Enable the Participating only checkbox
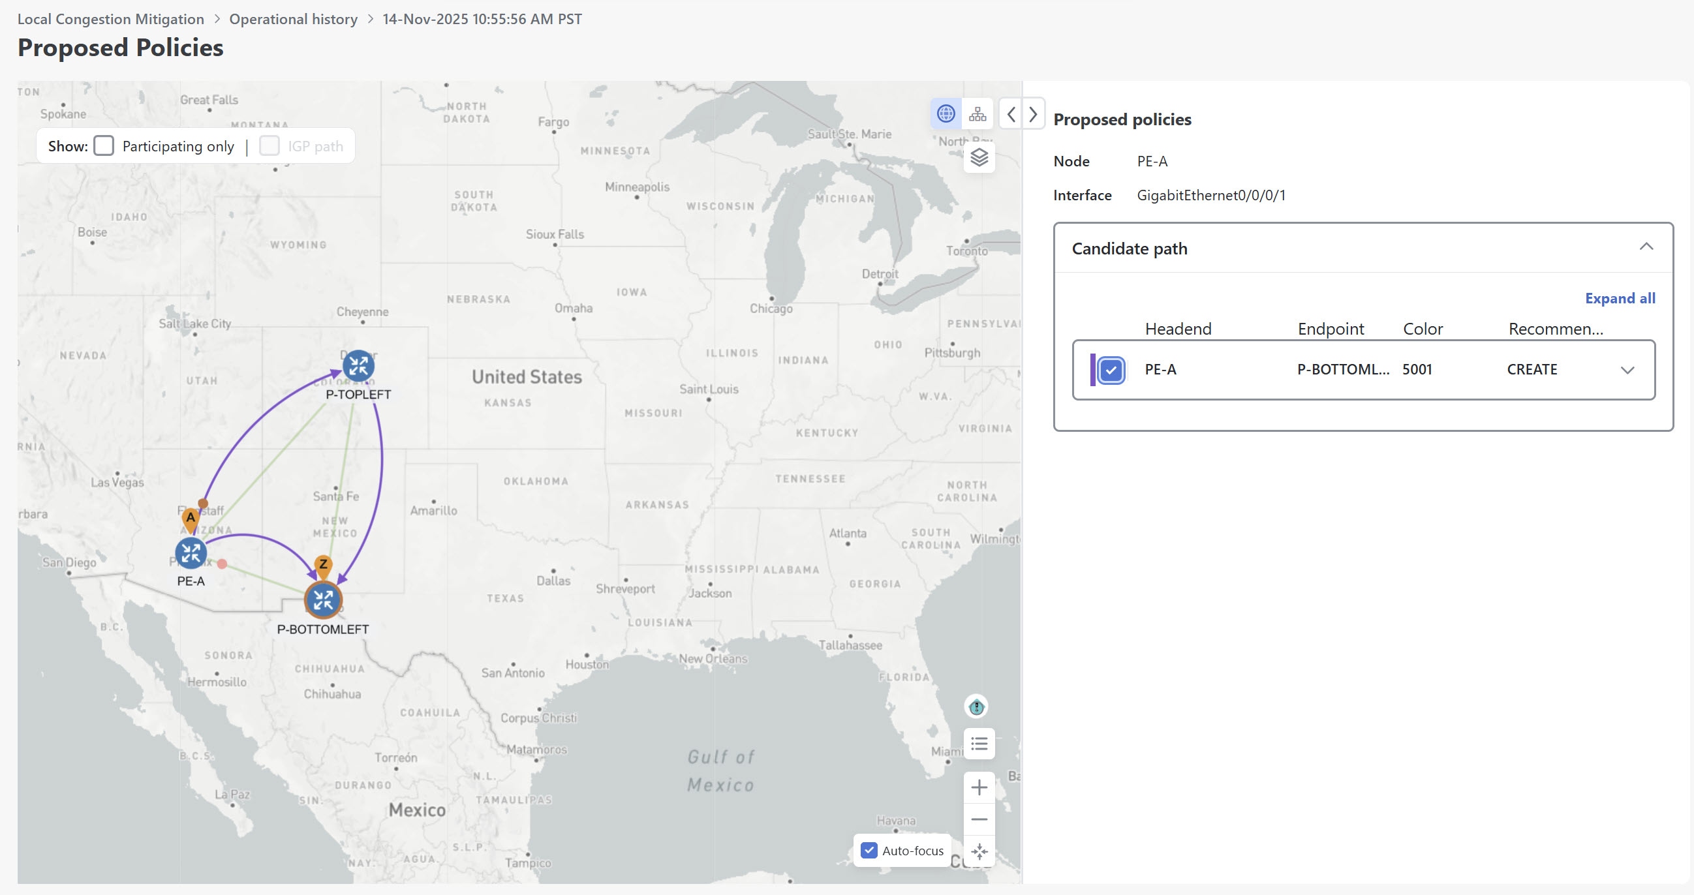The width and height of the screenshot is (1694, 895). [104, 146]
